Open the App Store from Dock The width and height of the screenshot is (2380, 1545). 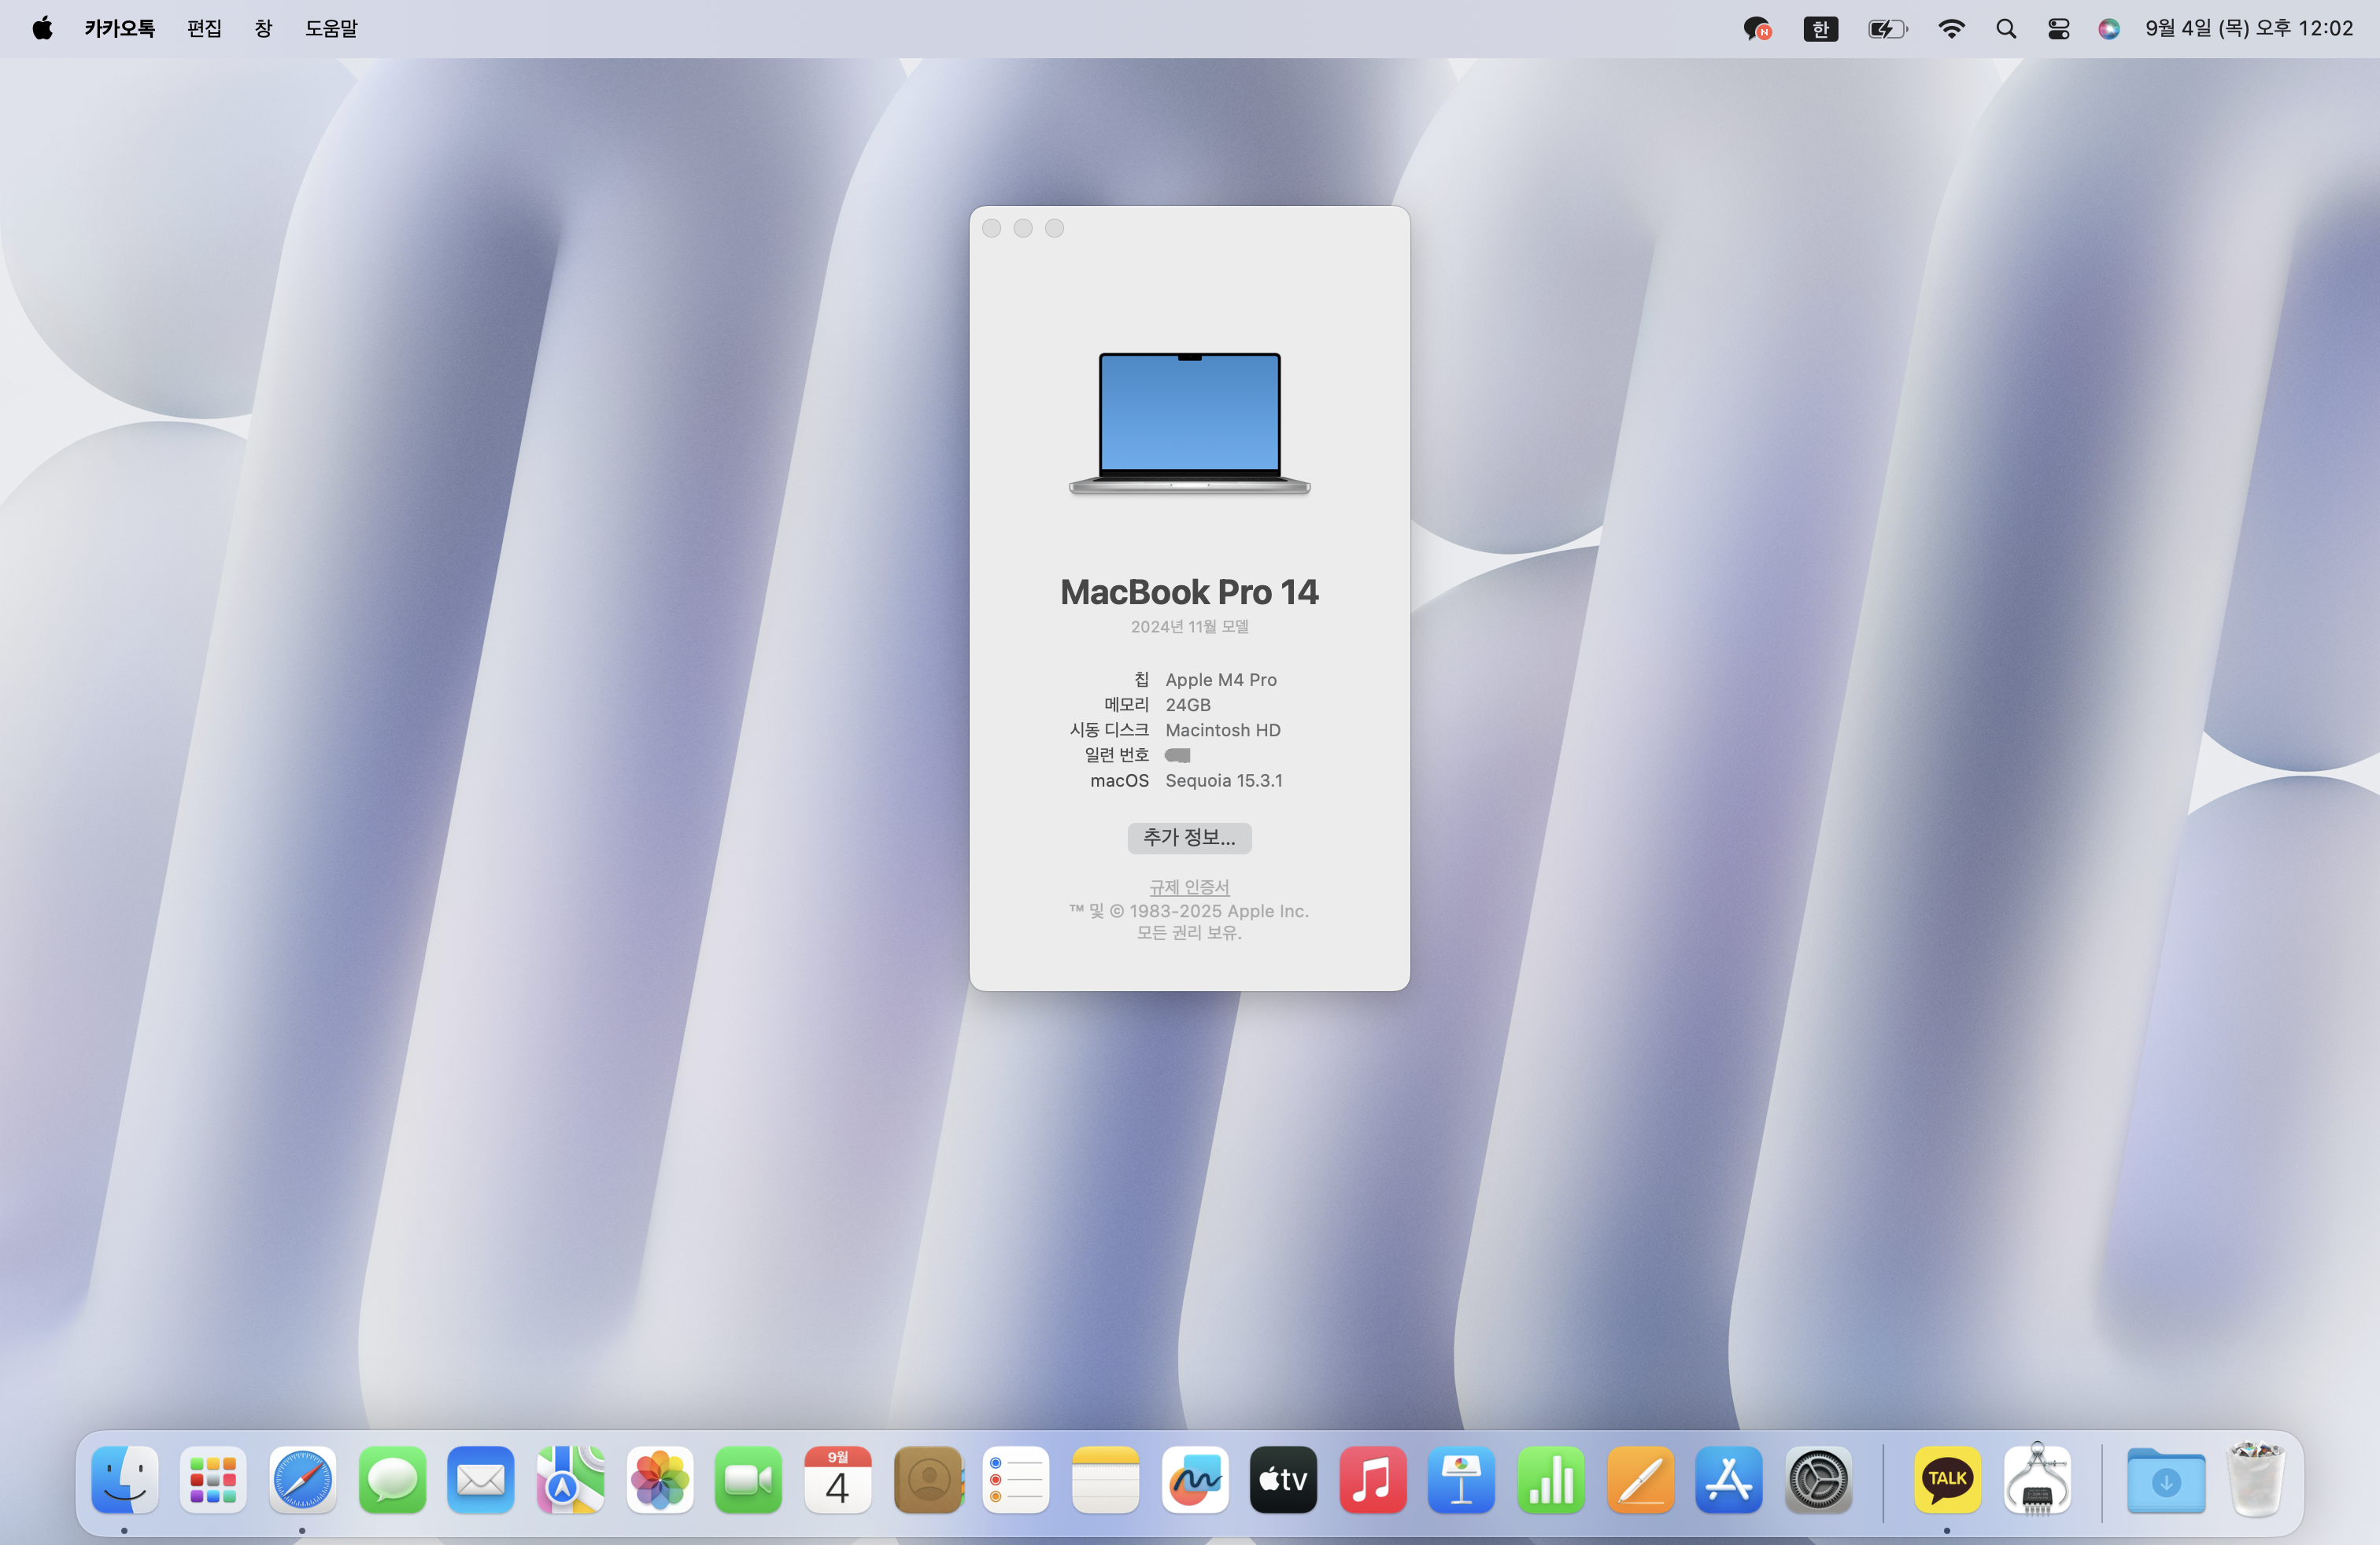[1728, 1480]
